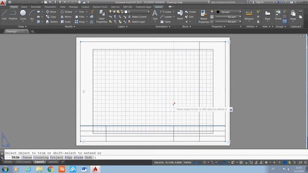Click Match Properties tool

tap(204, 17)
